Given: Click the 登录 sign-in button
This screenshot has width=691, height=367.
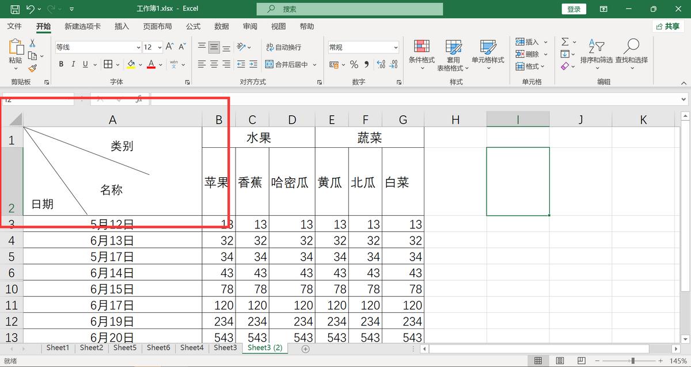Looking at the screenshot, I should (x=574, y=9).
